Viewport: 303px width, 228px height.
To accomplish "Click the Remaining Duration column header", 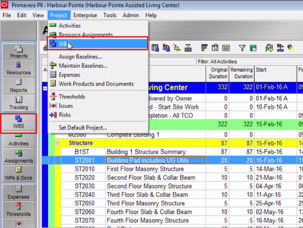I will pyautogui.click(x=242, y=73).
